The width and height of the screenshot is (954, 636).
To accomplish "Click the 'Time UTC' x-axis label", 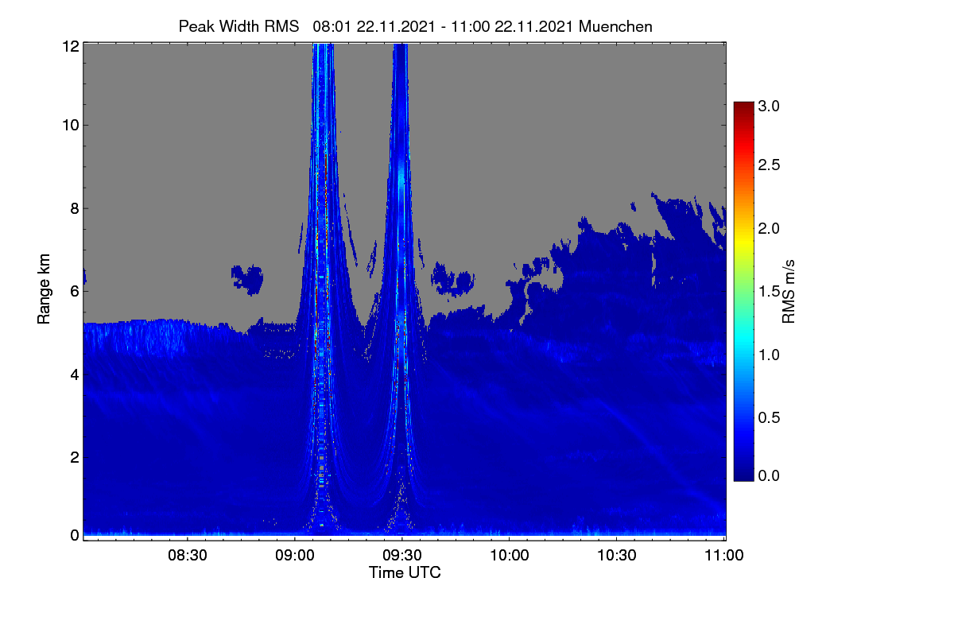I will pos(405,572).
